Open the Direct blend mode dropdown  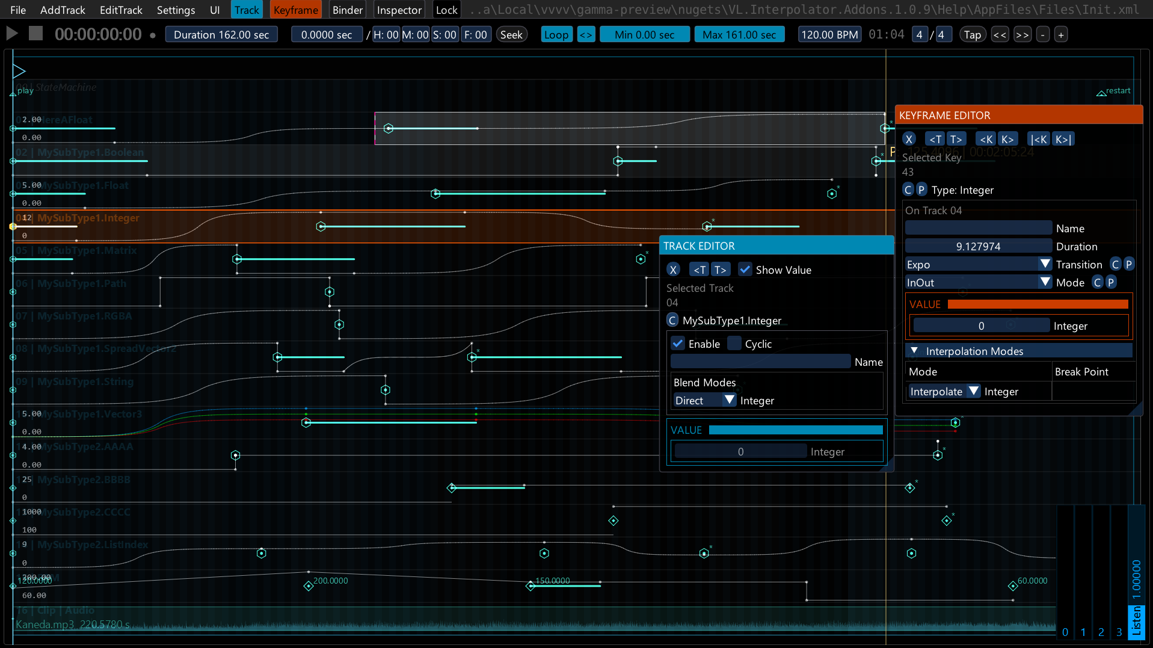pyautogui.click(x=705, y=400)
